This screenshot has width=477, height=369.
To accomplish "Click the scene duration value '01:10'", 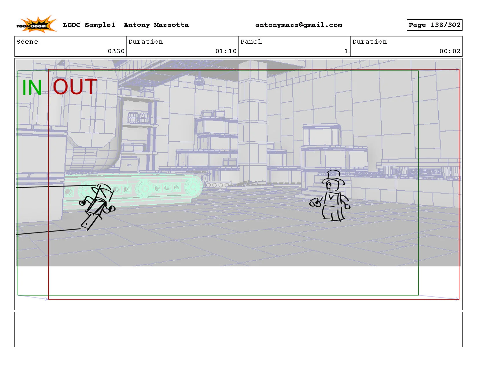I will (x=226, y=51).
